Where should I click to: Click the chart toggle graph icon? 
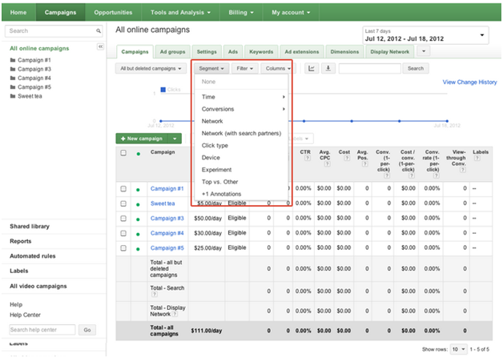[x=311, y=69]
